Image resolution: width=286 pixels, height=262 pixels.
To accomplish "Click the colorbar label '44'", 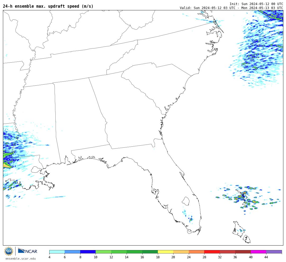I will [x=266, y=257].
